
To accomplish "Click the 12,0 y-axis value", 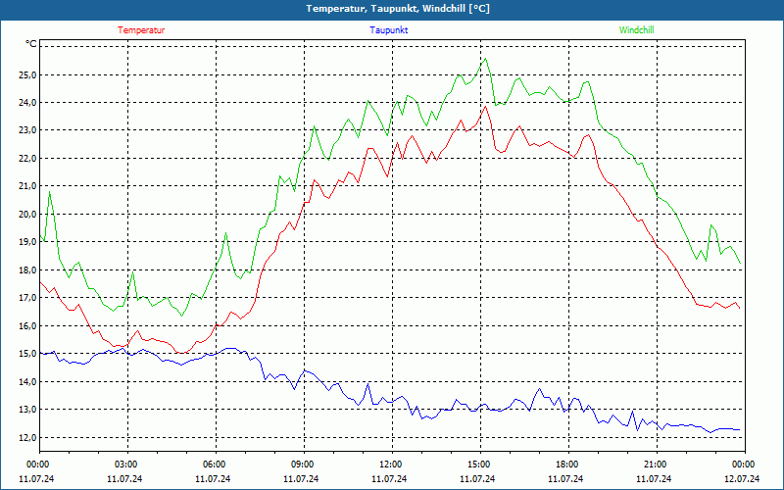I will coord(26,437).
